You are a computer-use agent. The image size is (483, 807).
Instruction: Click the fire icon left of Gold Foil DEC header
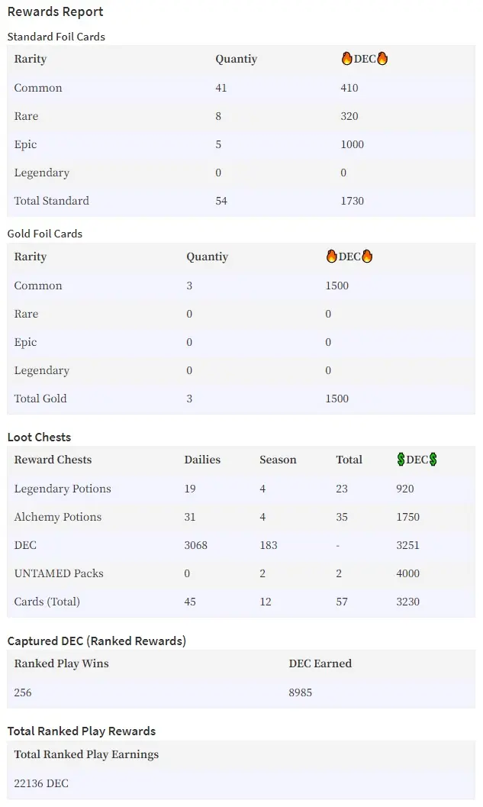coord(332,257)
